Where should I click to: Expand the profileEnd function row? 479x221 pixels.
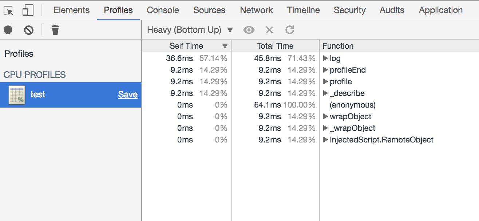pyautogui.click(x=326, y=70)
